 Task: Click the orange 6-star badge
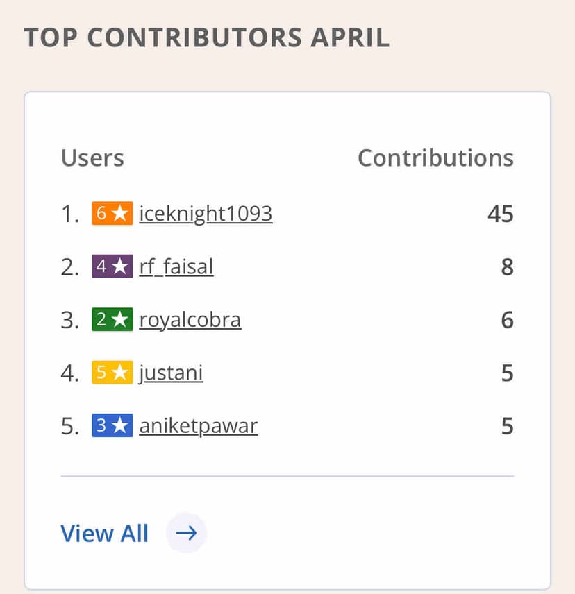point(112,214)
